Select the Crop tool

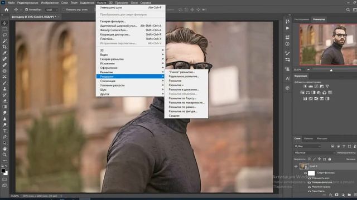coord(4,47)
